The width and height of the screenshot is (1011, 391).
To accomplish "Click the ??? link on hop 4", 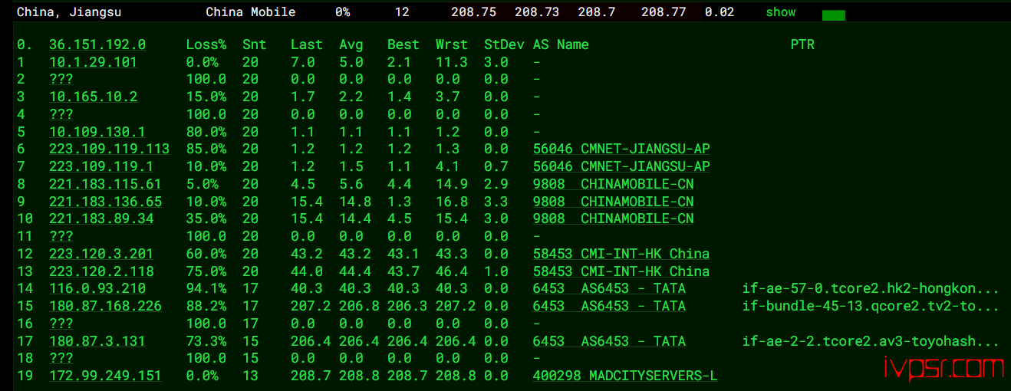I will [x=61, y=114].
